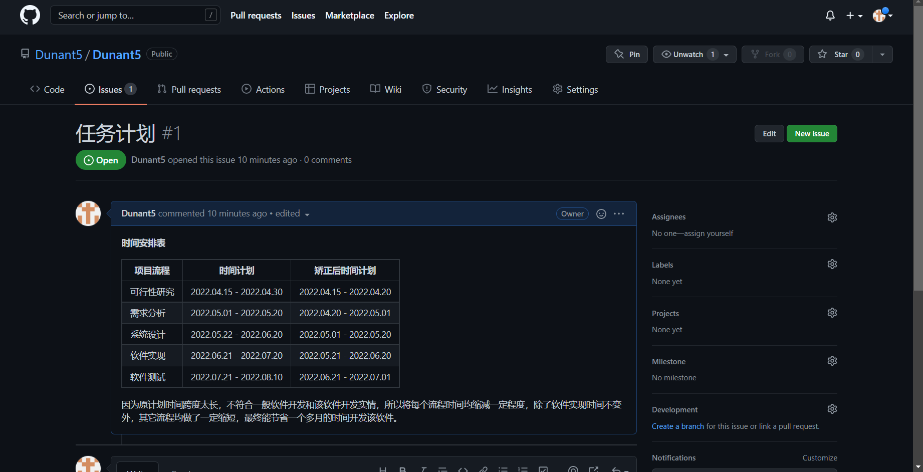Image resolution: width=923 pixels, height=472 pixels.
Task: Open Explore in the top navigation
Action: 399,16
